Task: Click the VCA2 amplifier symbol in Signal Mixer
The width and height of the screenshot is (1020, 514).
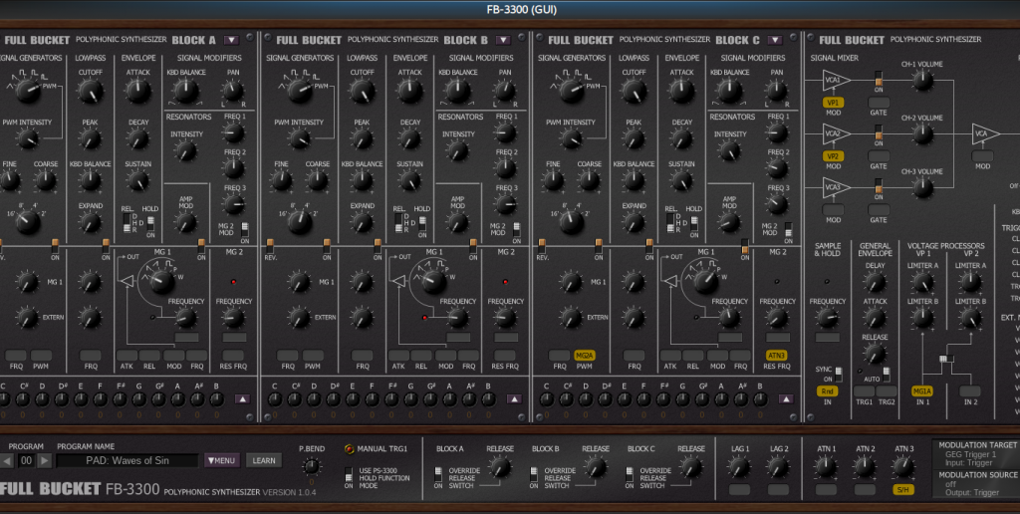Action: coord(836,133)
